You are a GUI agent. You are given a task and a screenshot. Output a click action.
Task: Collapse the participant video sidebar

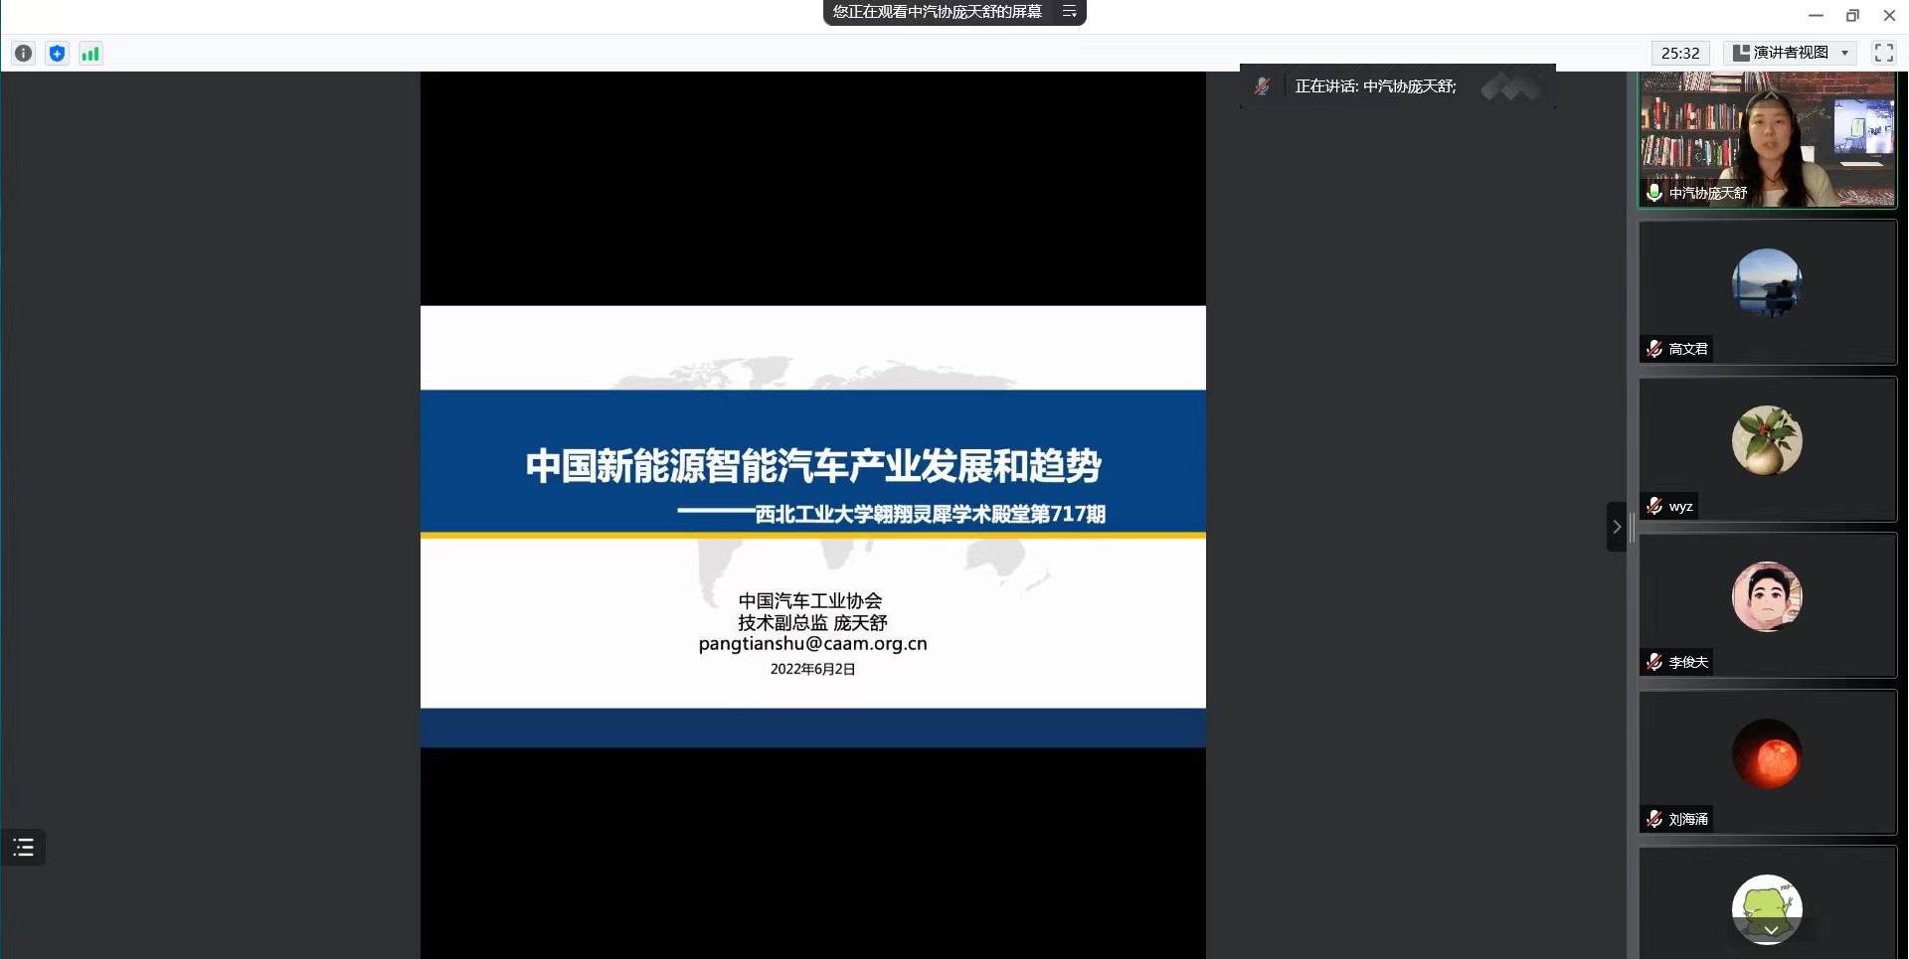pos(1616,527)
